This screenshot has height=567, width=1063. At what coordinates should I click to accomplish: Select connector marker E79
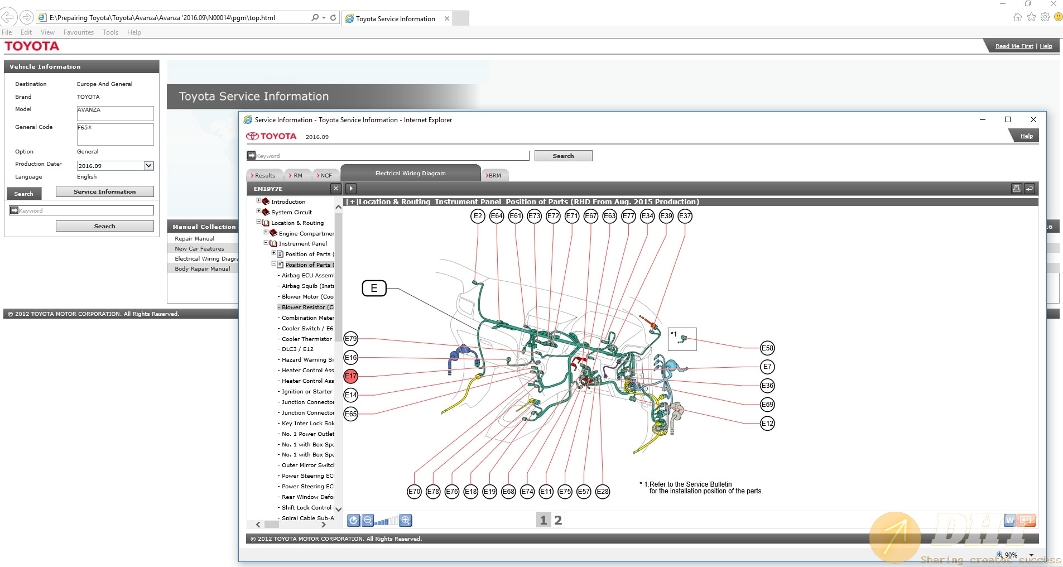point(350,339)
